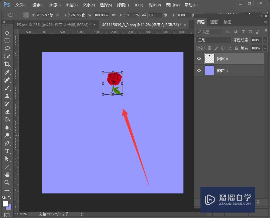
Task: Click the background color swatch
Action: pos(10,208)
